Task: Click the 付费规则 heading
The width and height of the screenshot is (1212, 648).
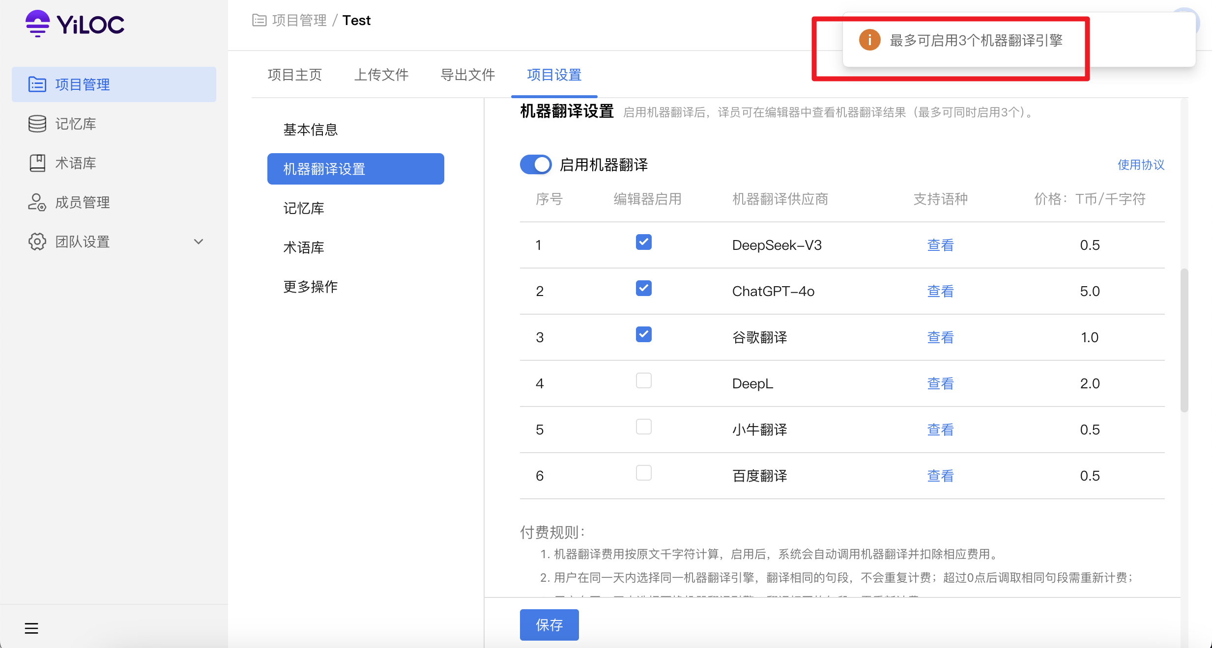Action: [x=552, y=532]
